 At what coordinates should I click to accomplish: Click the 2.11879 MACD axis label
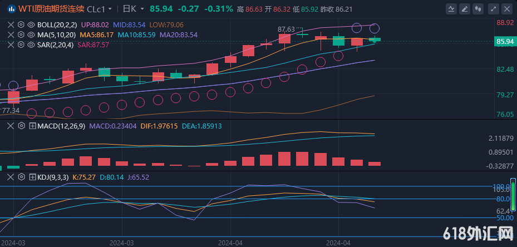(x=500, y=138)
